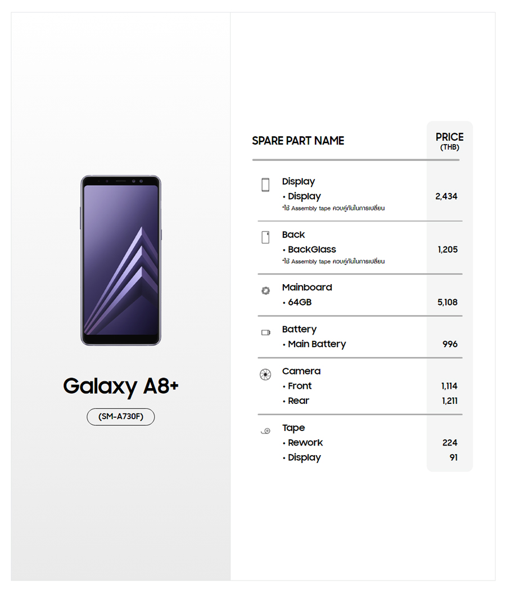Click the Galaxy A8+ phone image
This screenshot has width=506, height=598.
coord(121,260)
